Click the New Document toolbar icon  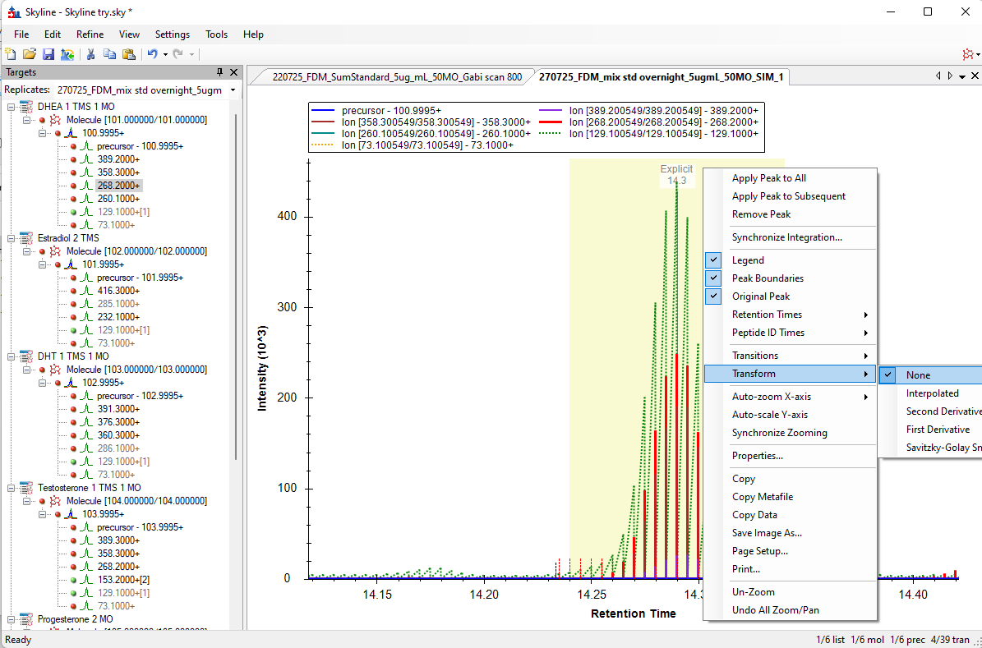tap(11, 54)
